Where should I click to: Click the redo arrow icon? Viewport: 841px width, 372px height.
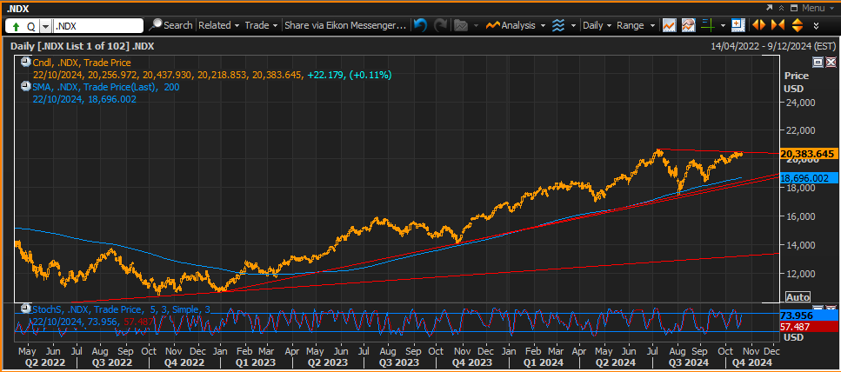(x=440, y=25)
